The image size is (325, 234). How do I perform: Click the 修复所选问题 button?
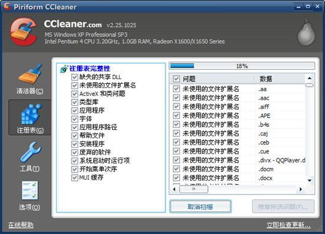coord(283,207)
